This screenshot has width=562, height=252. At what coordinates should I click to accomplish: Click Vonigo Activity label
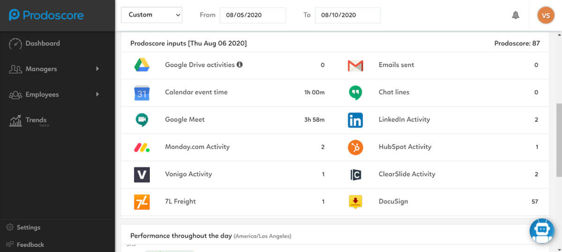point(188,174)
